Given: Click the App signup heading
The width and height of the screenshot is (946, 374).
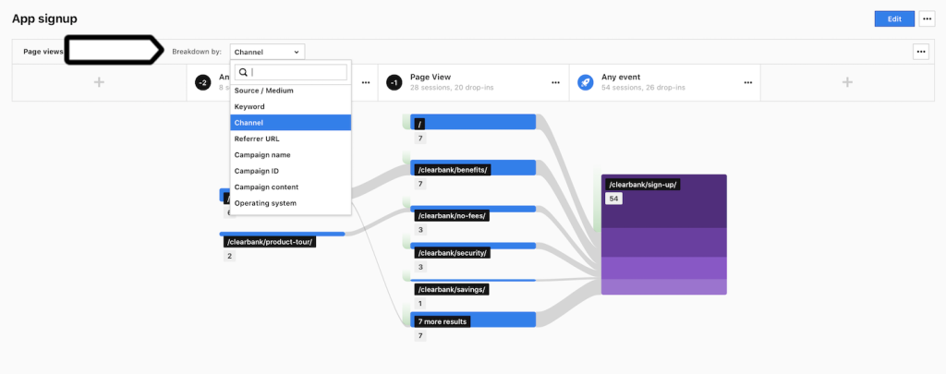Looking at the screenshot, I should click(x=44, y=18).
